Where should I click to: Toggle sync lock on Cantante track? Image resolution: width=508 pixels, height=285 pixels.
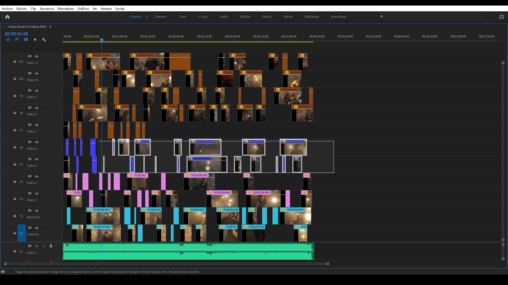click(30, 228)
